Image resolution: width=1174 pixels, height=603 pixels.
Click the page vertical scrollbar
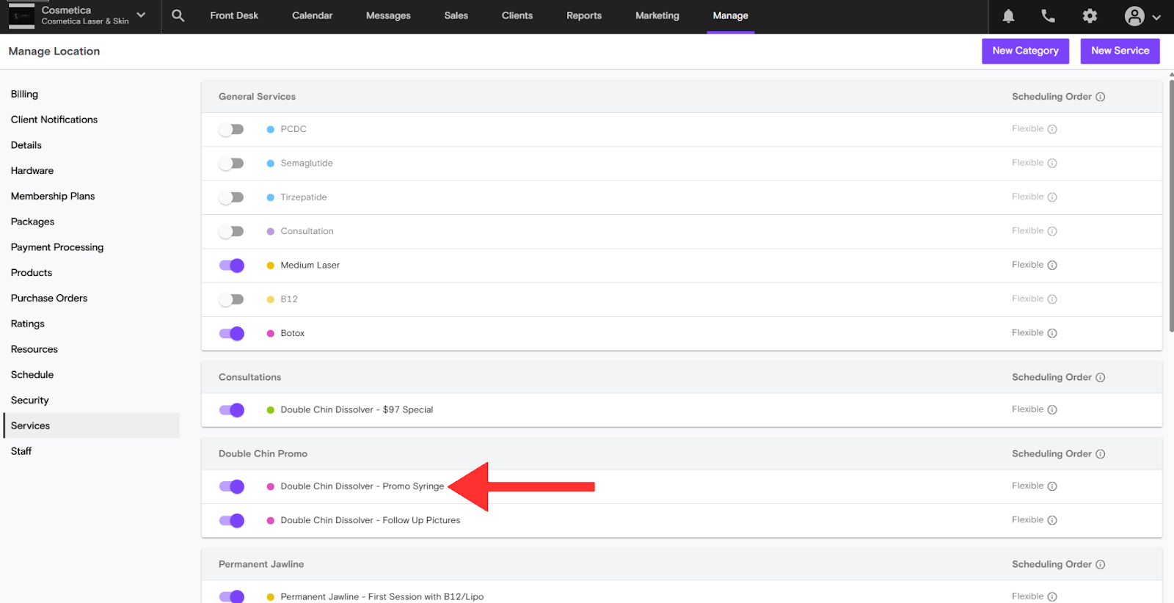(x=1171, y=205)
